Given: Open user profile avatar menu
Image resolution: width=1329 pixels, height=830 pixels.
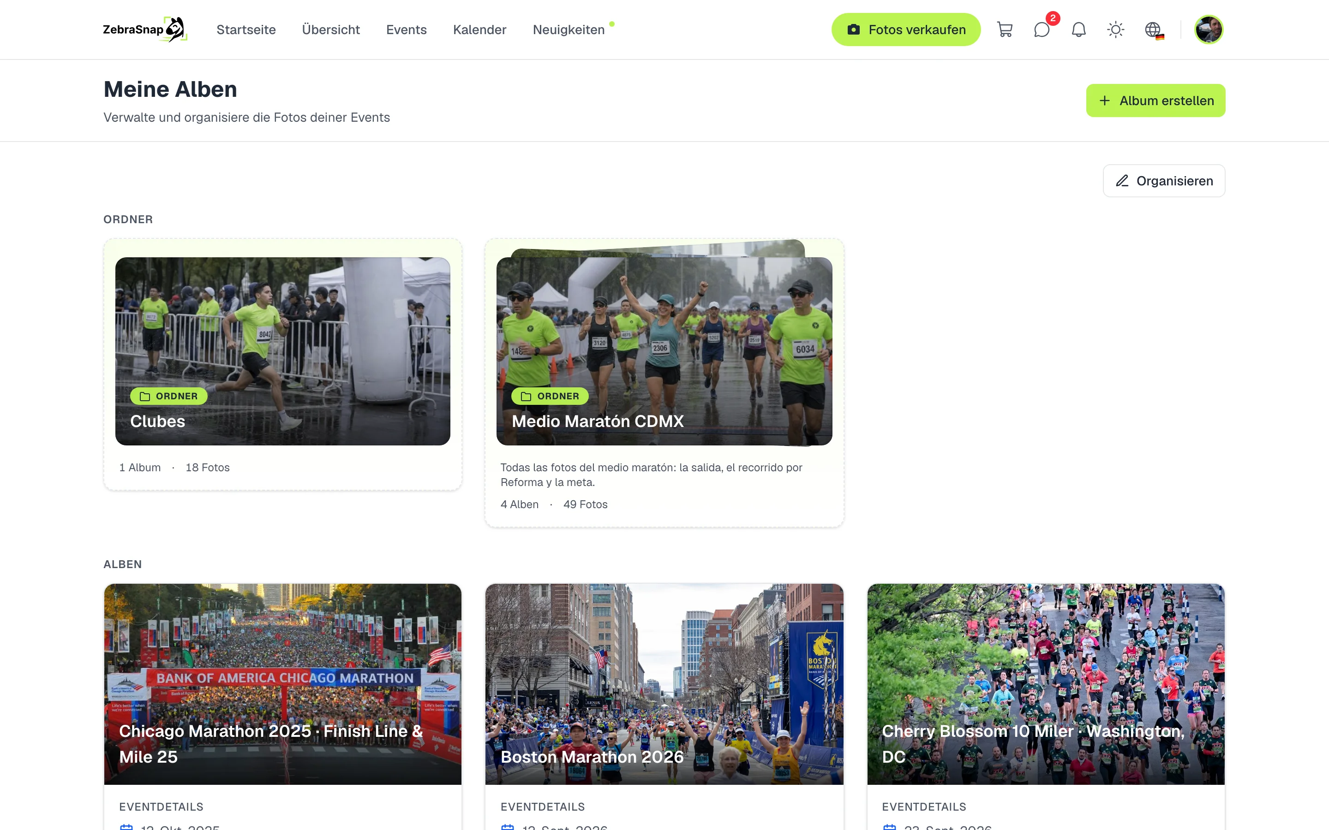Looking at the screenshot, I should (x=1209, y=30).
